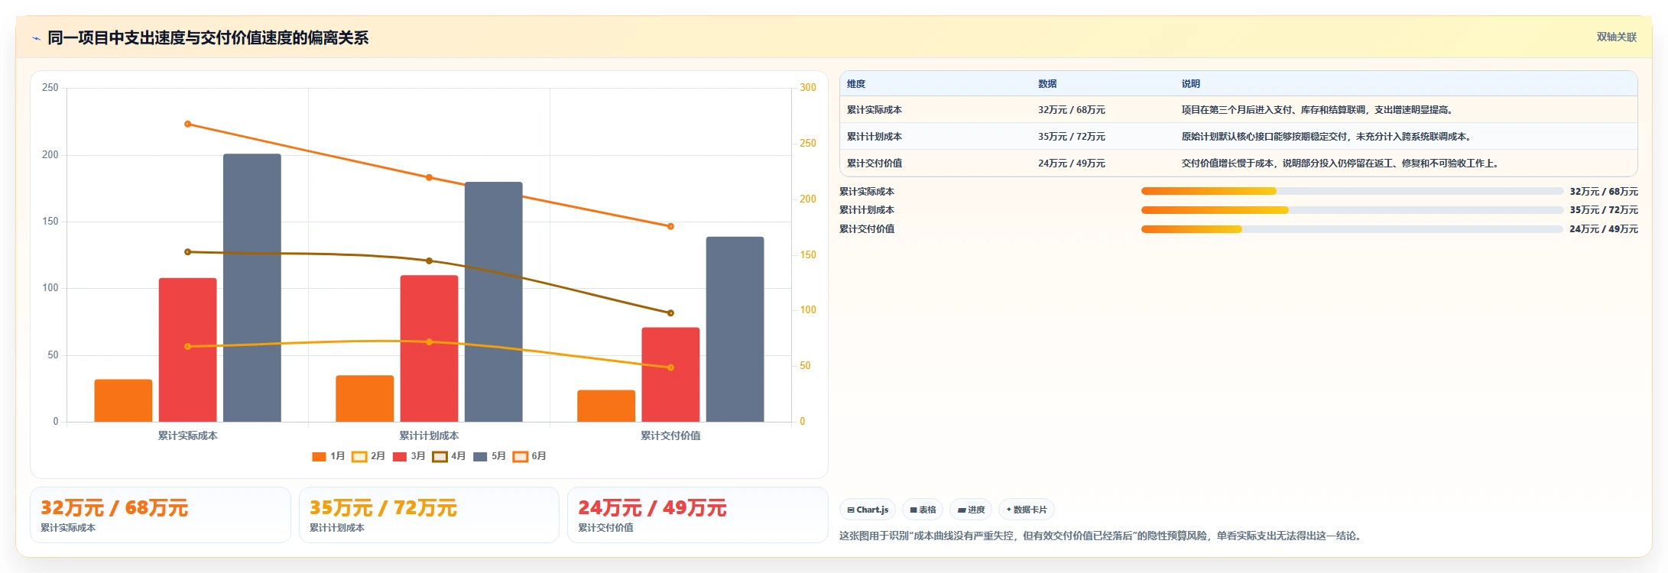The height and width of the screenshot is (573, 1668).
Task: Click the 数据 table column header
Action: point(1047,84)
